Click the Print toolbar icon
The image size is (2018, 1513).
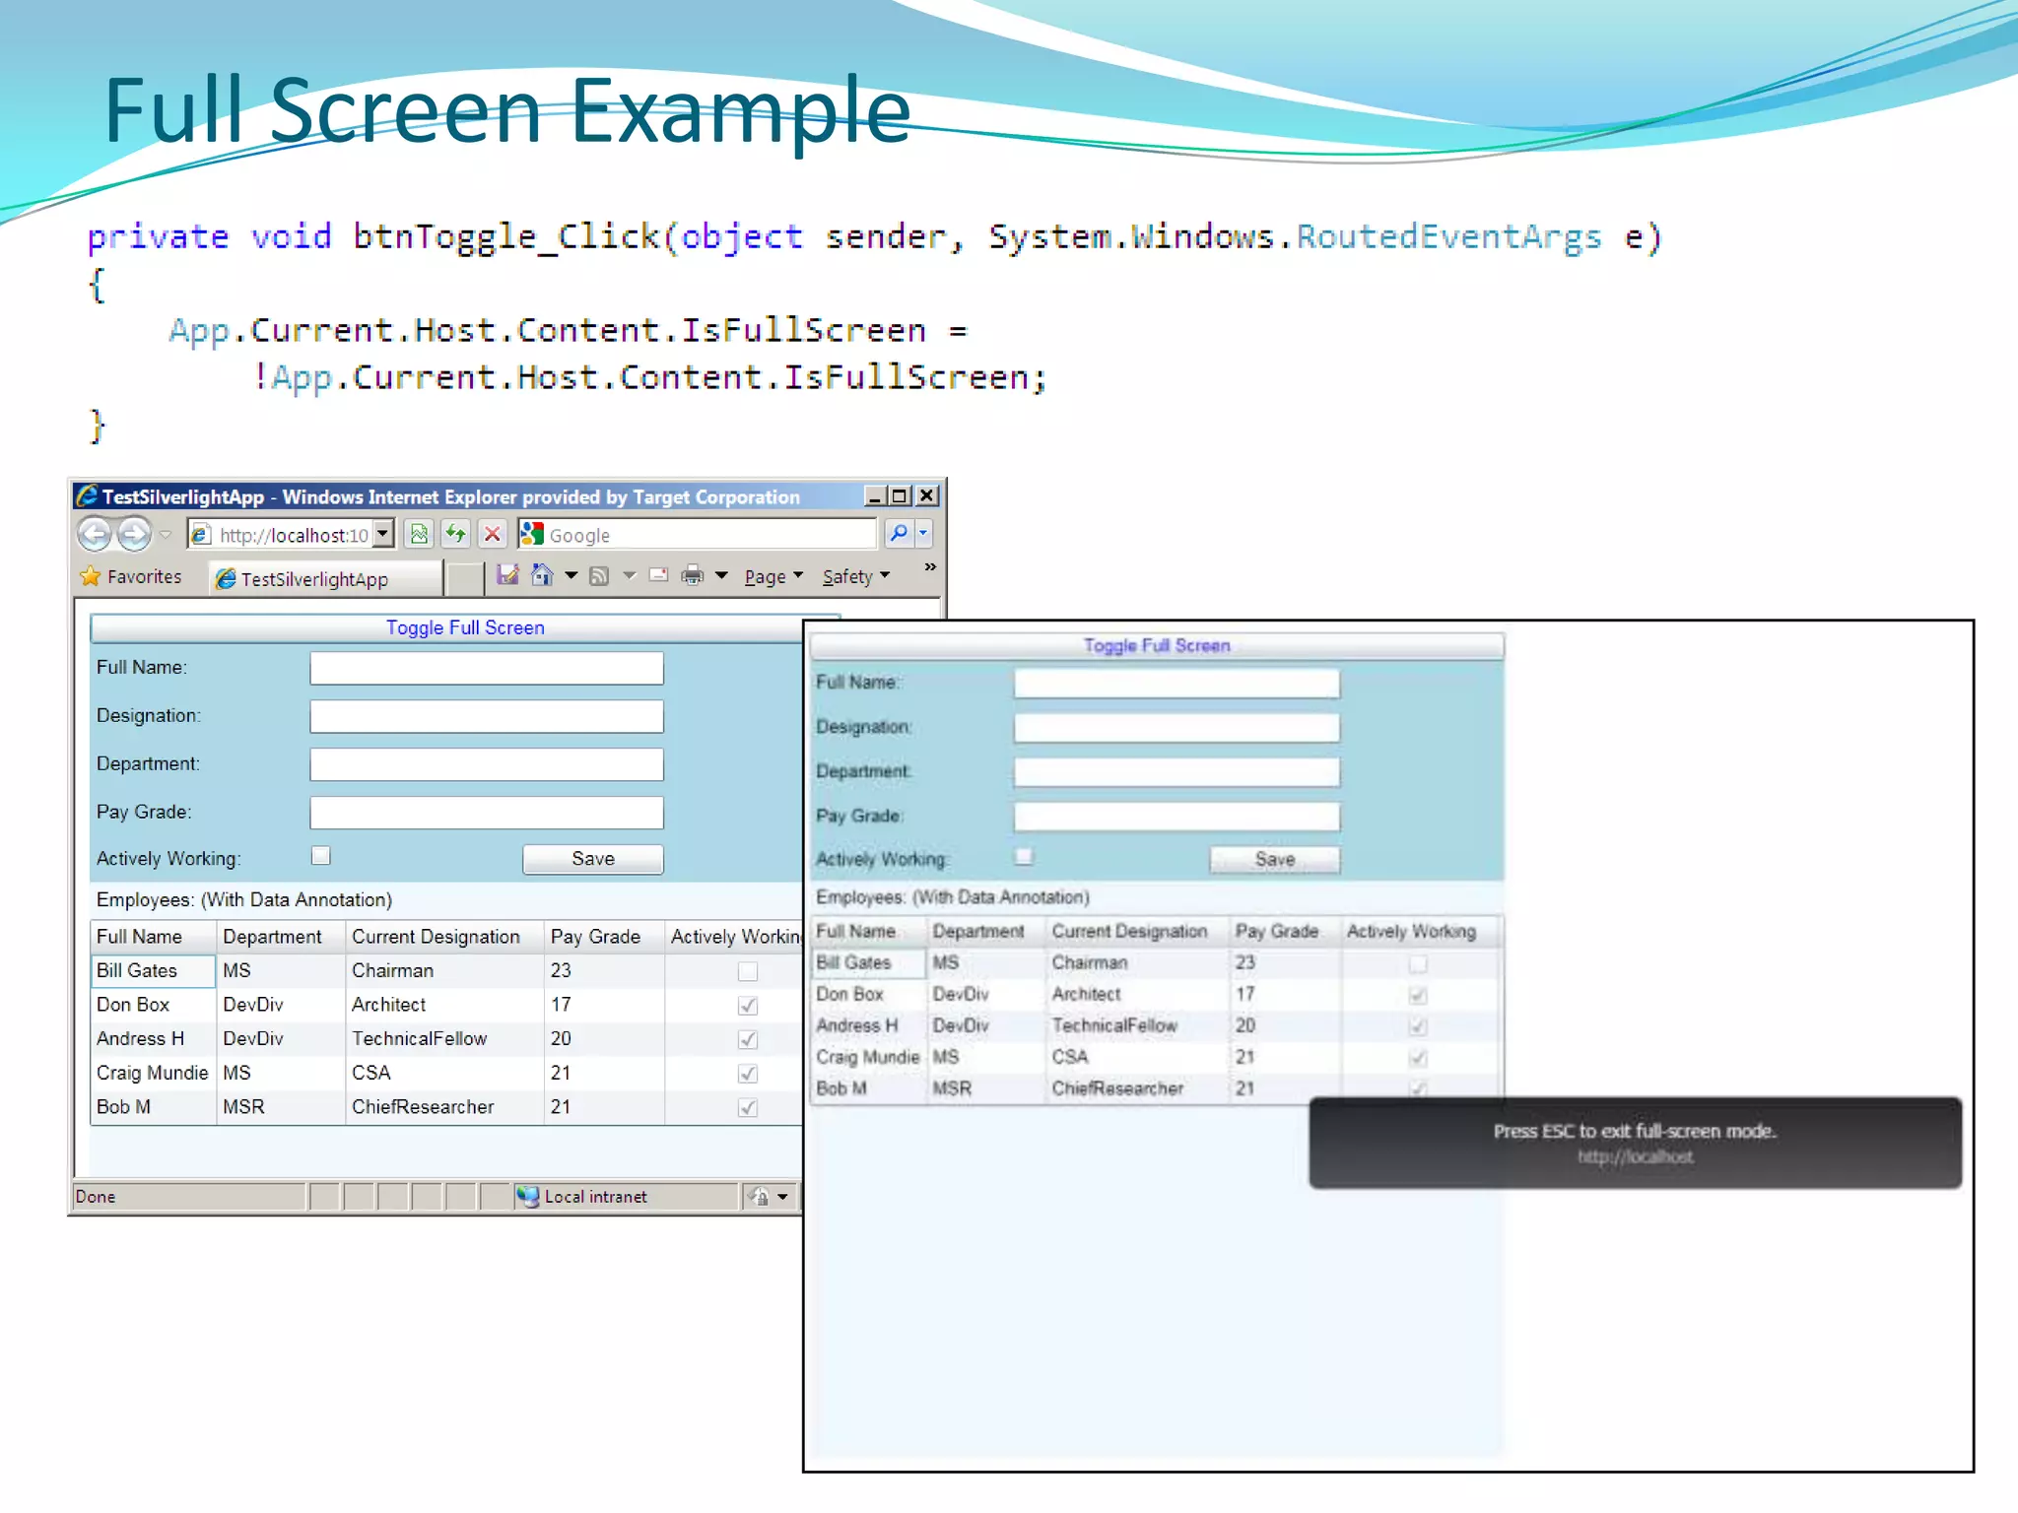click(693, 575)
